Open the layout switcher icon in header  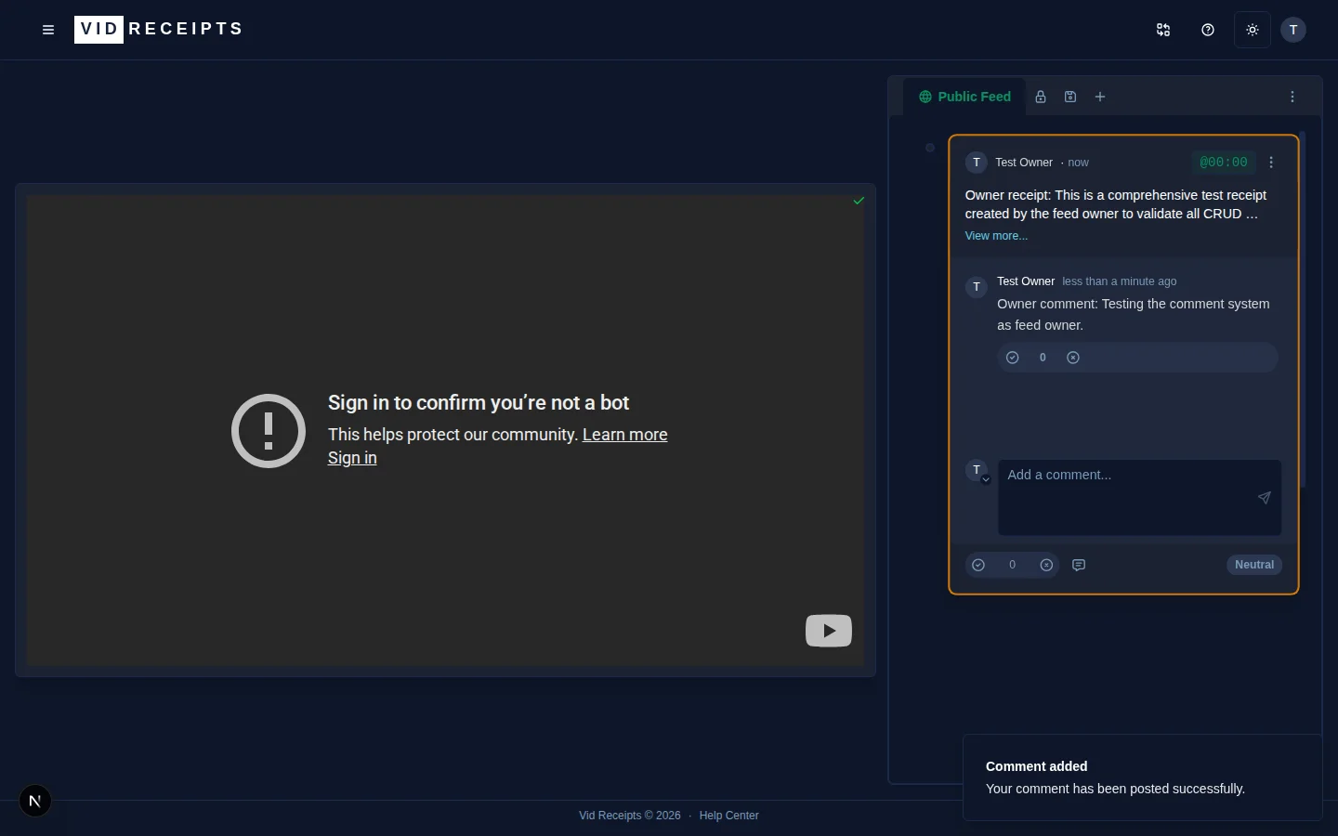(1163, 30)
